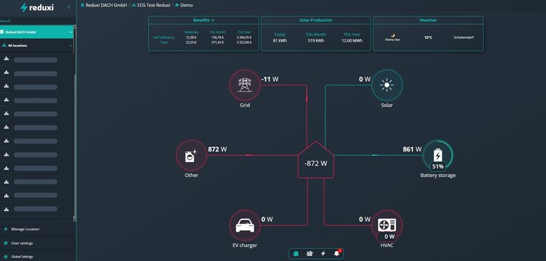Click the HVAC fan unit icon
This screenshot has height=261, width=546.
(387, 225)
